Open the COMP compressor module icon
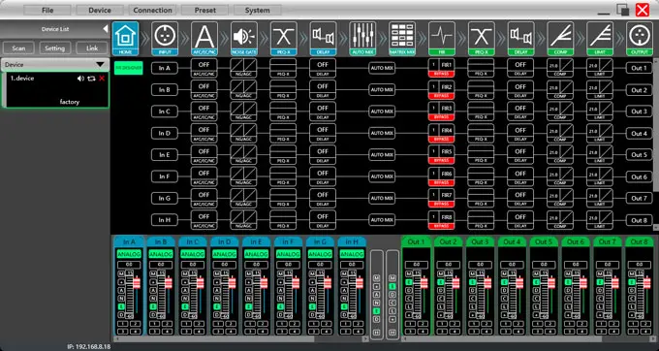 pyautogui.click(x=560, y=38)
